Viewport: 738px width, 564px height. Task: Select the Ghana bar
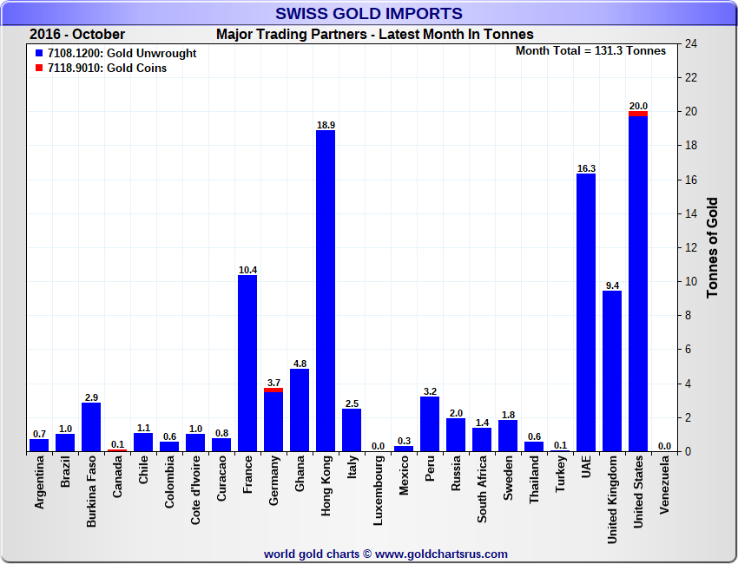[x=300, y=410]
